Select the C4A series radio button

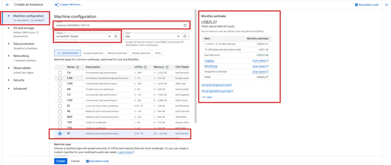(x=60, y=78)
